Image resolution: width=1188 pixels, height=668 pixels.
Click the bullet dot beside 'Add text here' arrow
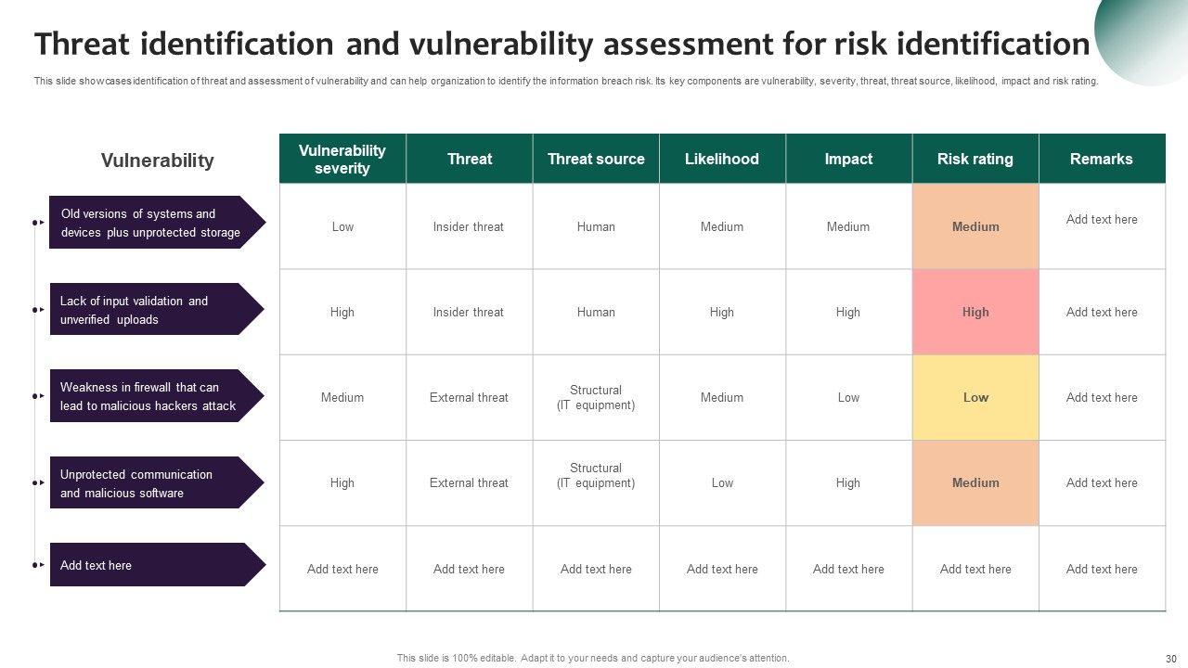click(x=35, y=565)
